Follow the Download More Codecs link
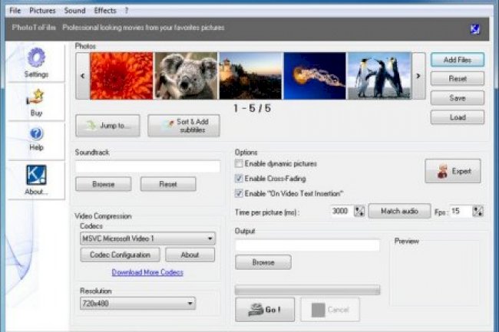The width and height of the screenshot is (499, 332). point(147,272)
